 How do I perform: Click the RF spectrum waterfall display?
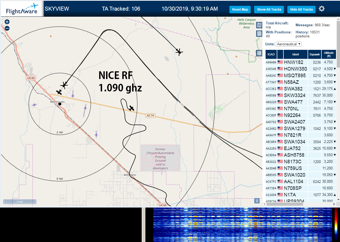[243, 225]
